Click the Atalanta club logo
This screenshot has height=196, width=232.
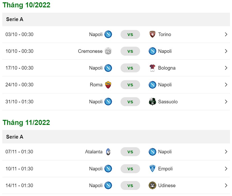[107, 152]
